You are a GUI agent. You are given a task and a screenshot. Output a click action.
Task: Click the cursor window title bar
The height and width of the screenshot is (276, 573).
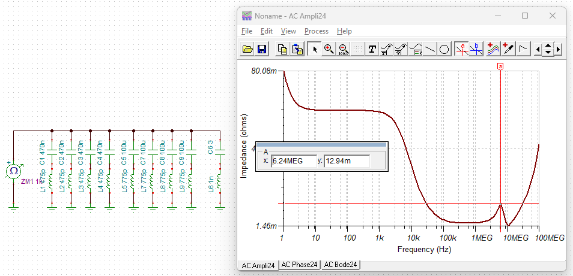pos(321,144)
